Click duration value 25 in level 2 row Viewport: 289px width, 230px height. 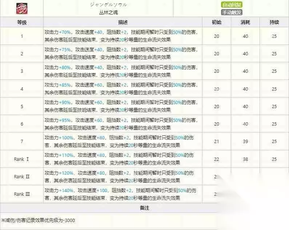[x=274, y=53]
